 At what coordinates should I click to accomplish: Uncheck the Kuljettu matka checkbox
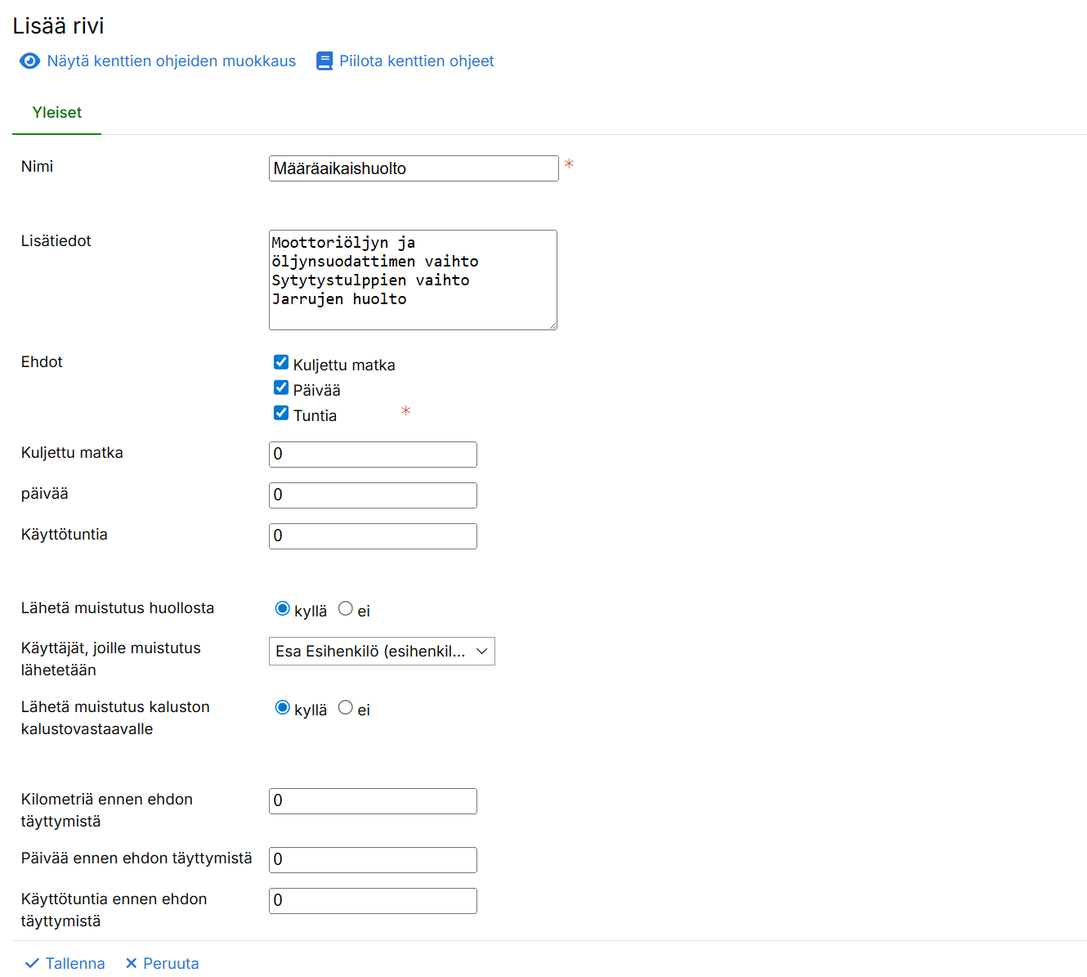click(x=281, y=362)
